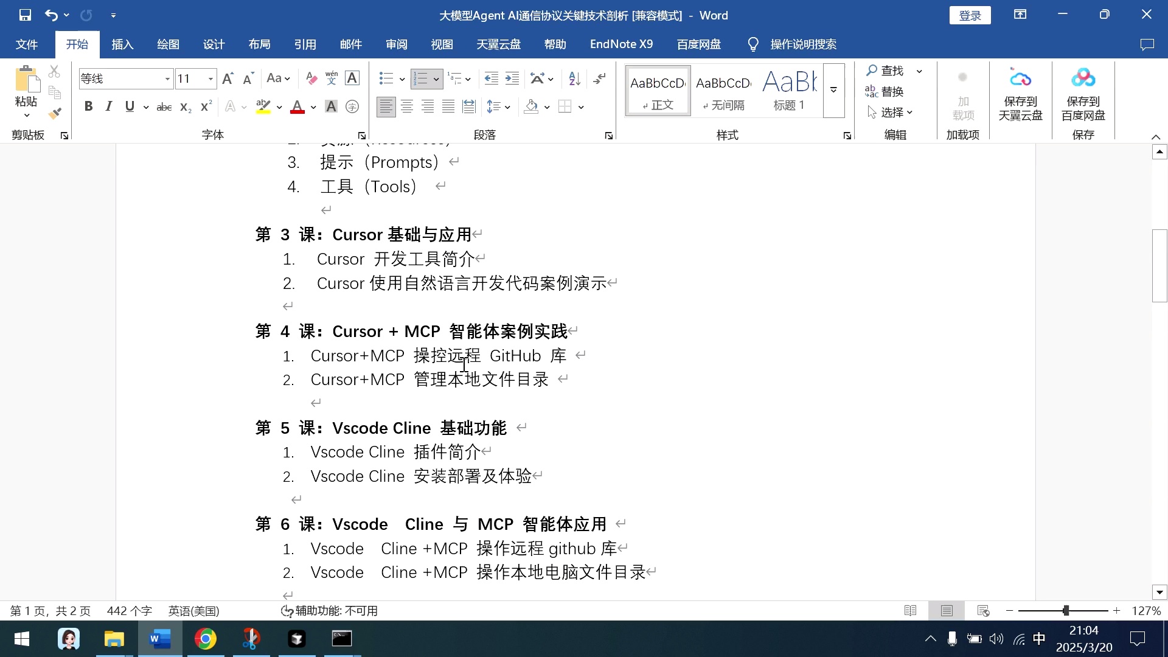Click the 登录 sign-in button
1168x657 pixels.
970,15
